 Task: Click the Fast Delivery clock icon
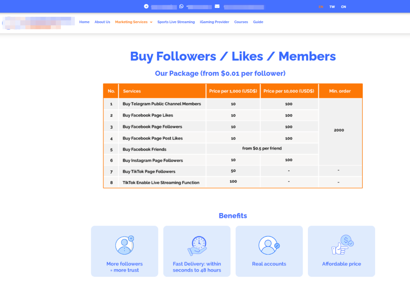coord(197,246)
